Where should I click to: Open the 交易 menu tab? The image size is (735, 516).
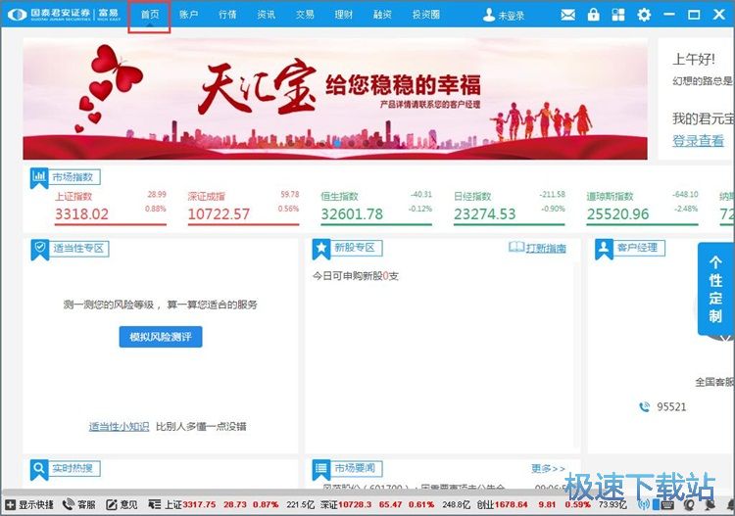point(305,15)
